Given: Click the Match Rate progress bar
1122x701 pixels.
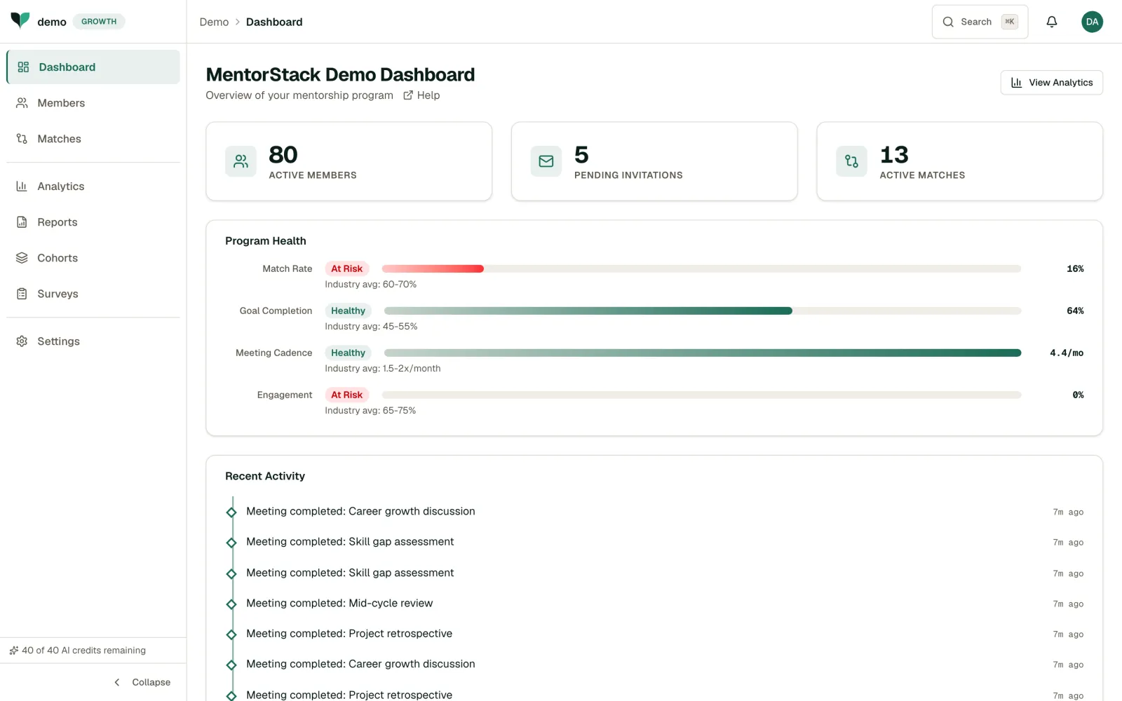Looking at the screenshot, I should 701,268.
